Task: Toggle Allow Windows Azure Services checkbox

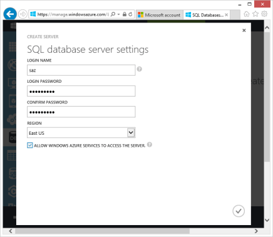Action: pyautogui.click(x=30, y=145)
